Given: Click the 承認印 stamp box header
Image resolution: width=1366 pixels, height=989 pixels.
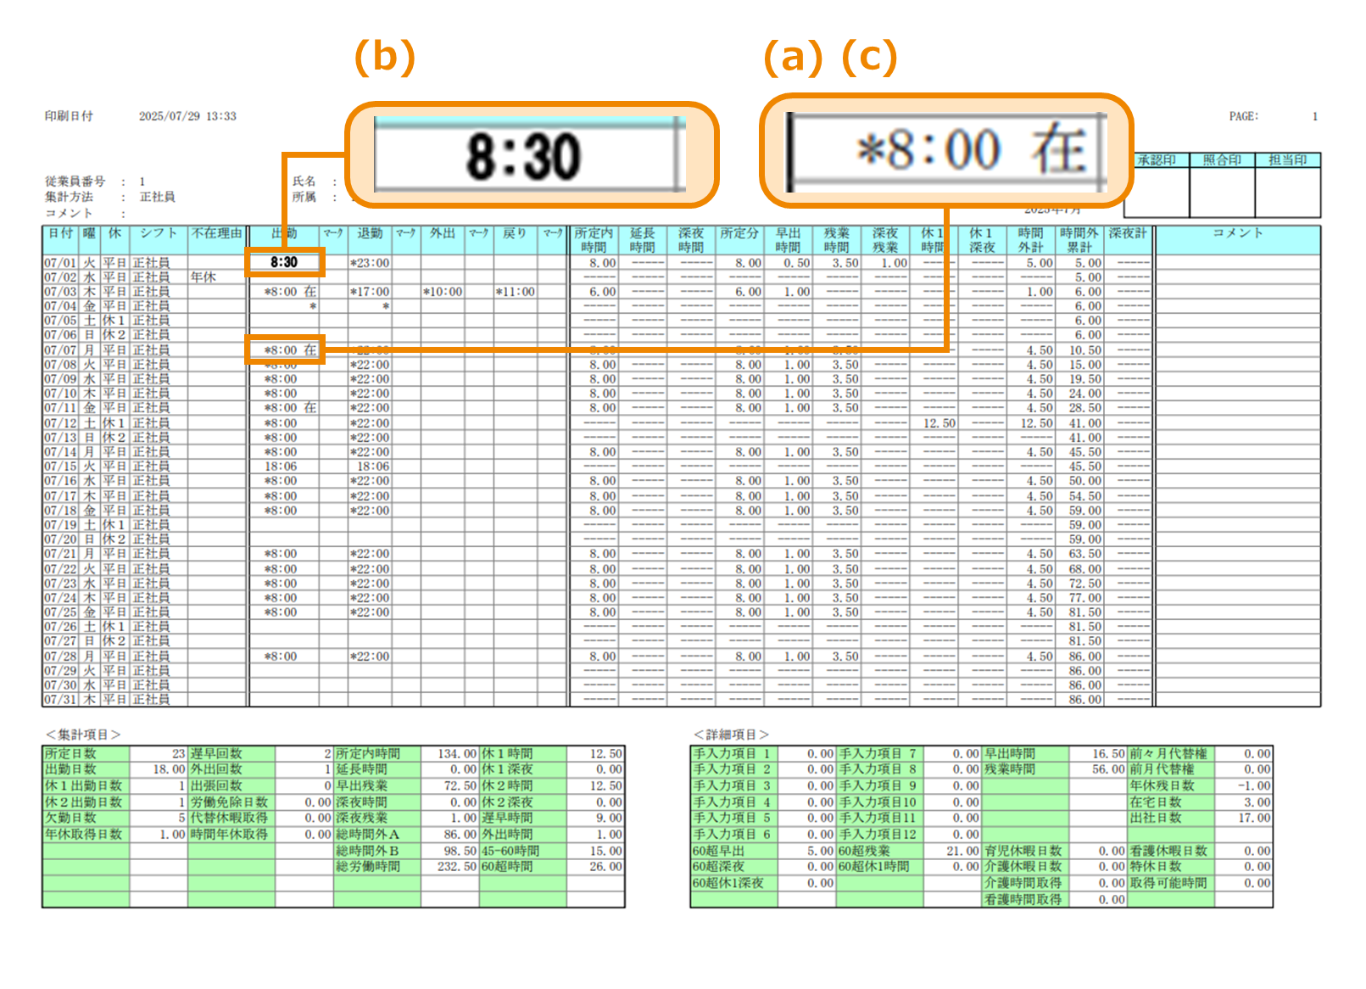Looking at the screenshot, I should point(1157,160).
